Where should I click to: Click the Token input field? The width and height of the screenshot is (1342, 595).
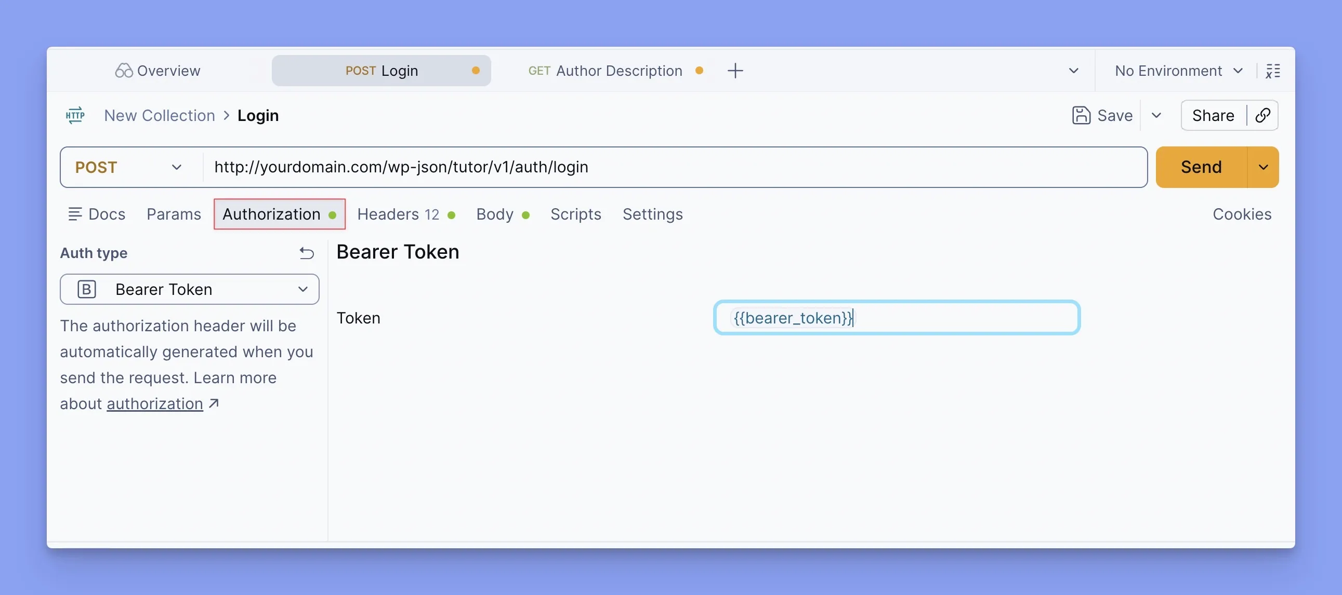coord(896,318)
